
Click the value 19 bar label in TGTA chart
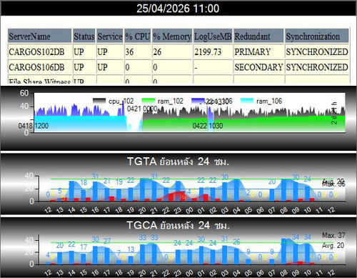(119, 182)
